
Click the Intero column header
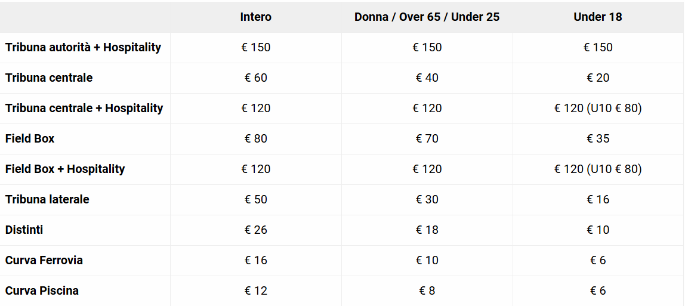[x=255, y=17]
